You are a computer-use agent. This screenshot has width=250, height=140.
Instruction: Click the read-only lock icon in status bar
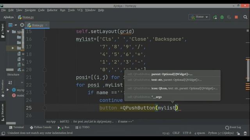click(238, 133)
